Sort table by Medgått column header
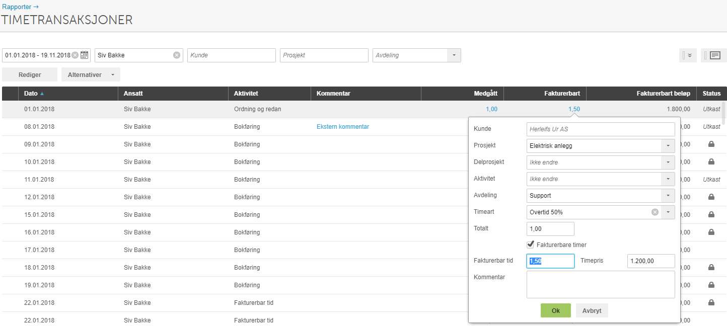This screenshot has height=326, width=727. point(462,94)
